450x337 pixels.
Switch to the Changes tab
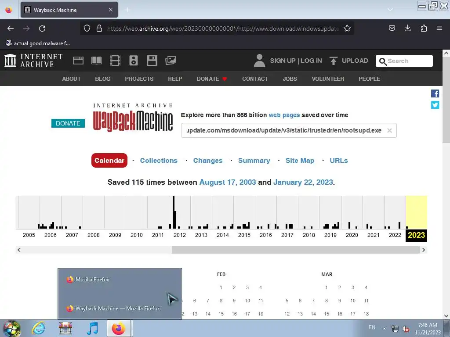point(208,161)
